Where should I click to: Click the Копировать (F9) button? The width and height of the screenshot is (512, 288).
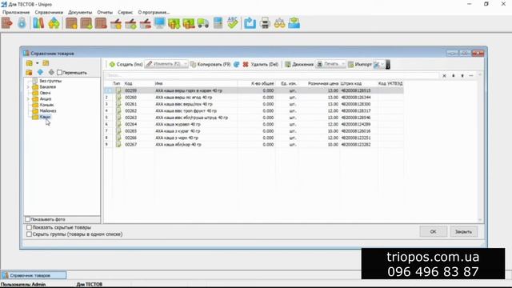click(210, 64)
